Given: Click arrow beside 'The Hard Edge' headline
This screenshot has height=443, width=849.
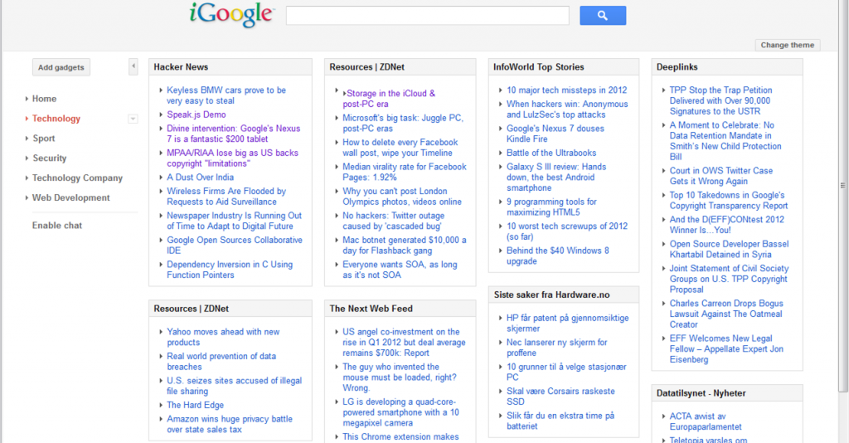Looking at the screenshot, I should click(x=161, y=406).
